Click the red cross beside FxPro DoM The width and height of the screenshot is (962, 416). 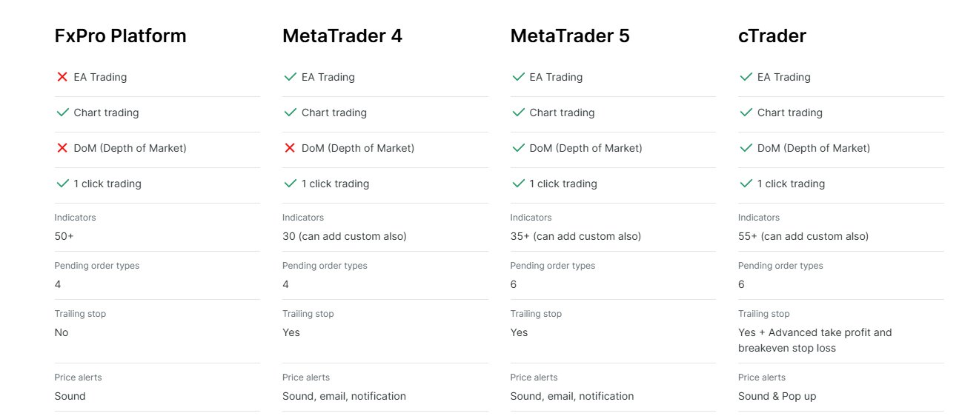point(62,148)
